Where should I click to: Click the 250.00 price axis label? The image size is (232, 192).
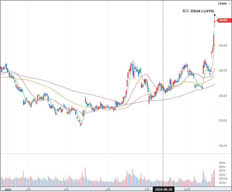click(223, 70)
